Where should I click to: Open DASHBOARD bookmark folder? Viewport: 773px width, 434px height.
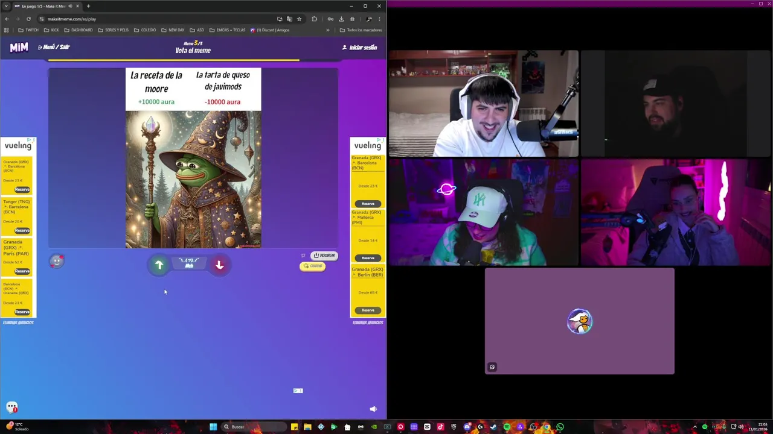(79, 30)
